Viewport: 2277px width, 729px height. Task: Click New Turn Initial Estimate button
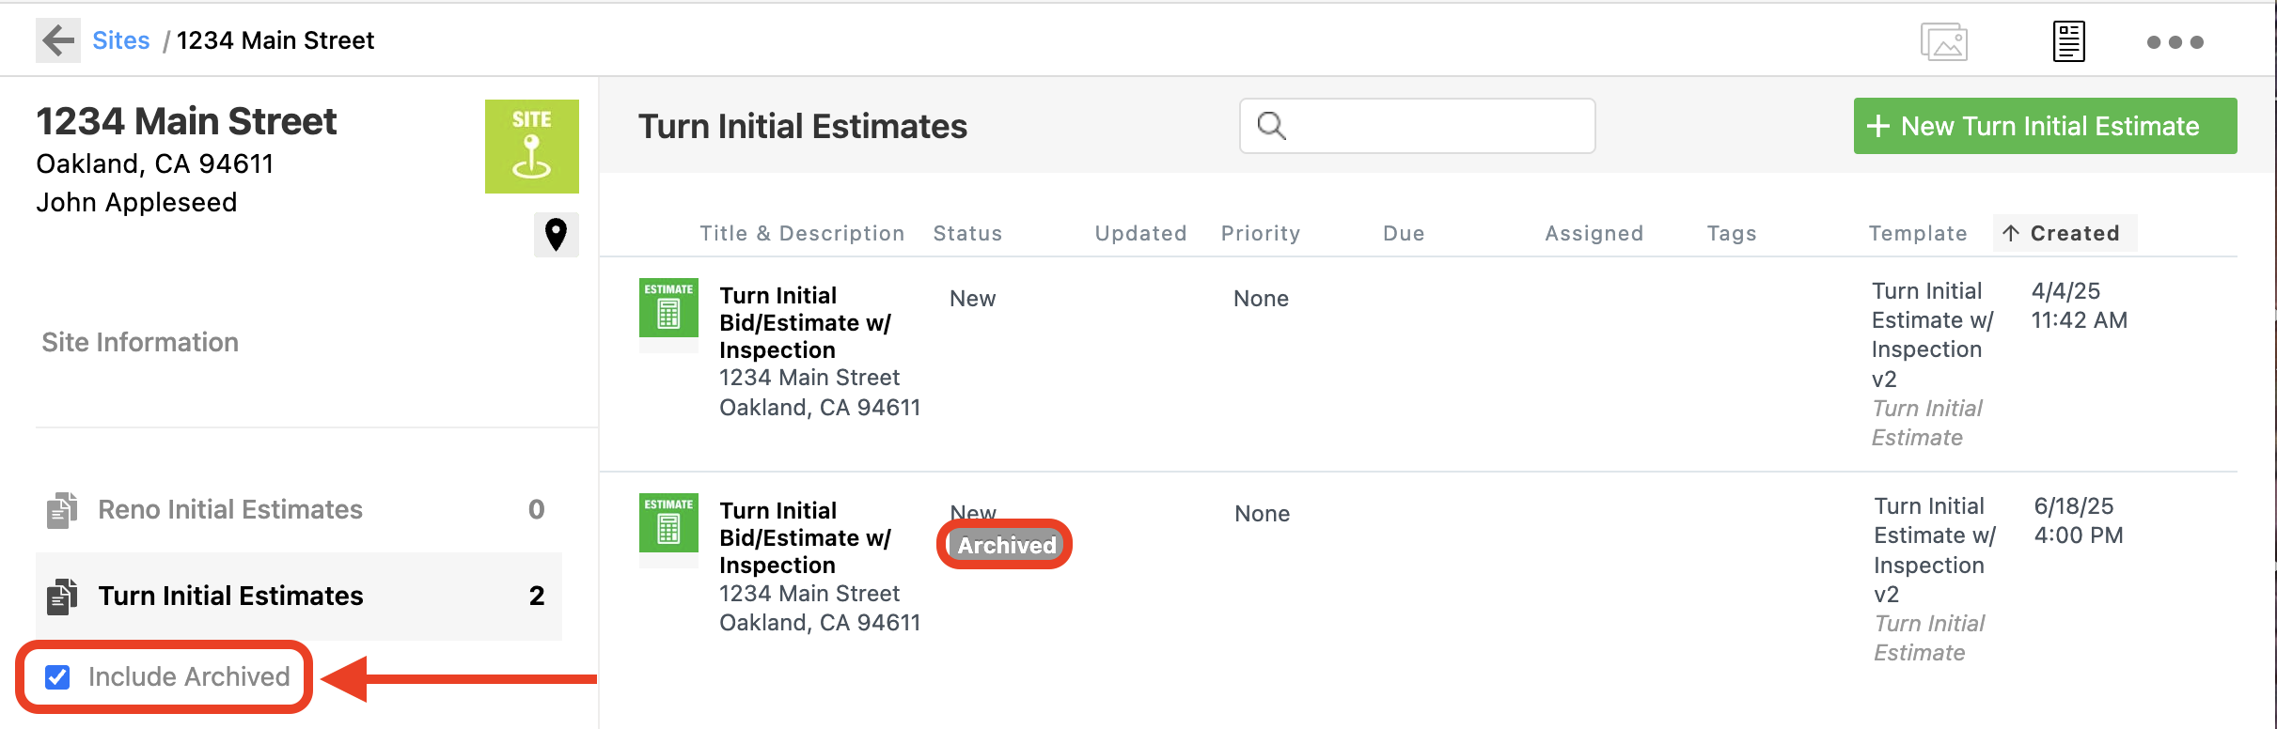click(2045, 126)
